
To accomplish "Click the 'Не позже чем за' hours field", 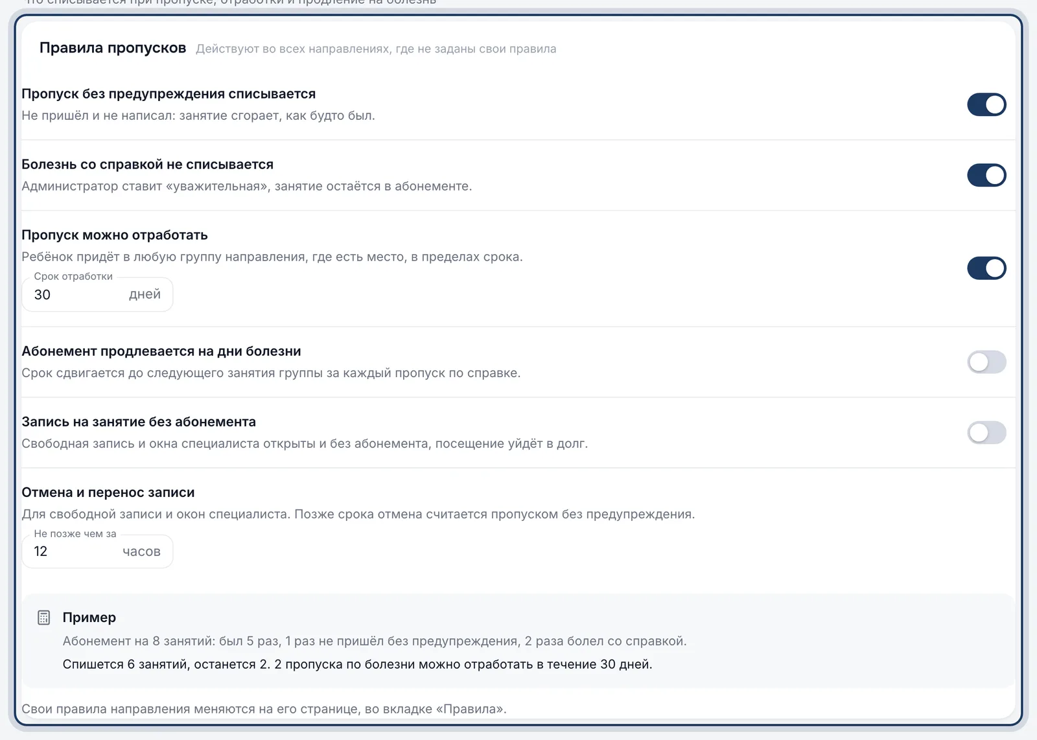I will tap(97, 551).
